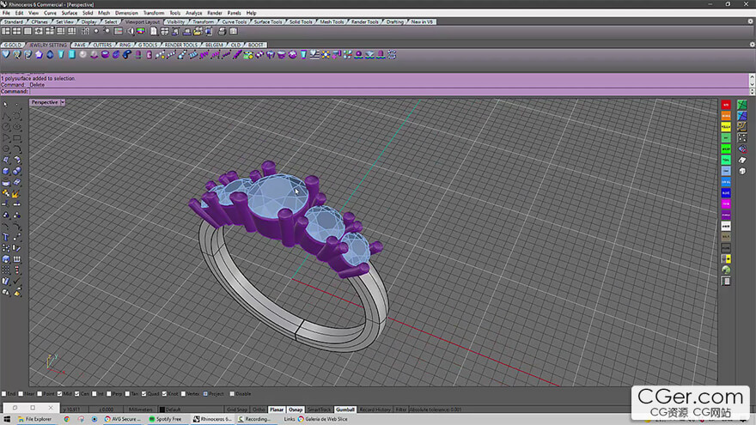
Task: Enable the Point object snap checkbox
Action: click(x=40, y=394)
